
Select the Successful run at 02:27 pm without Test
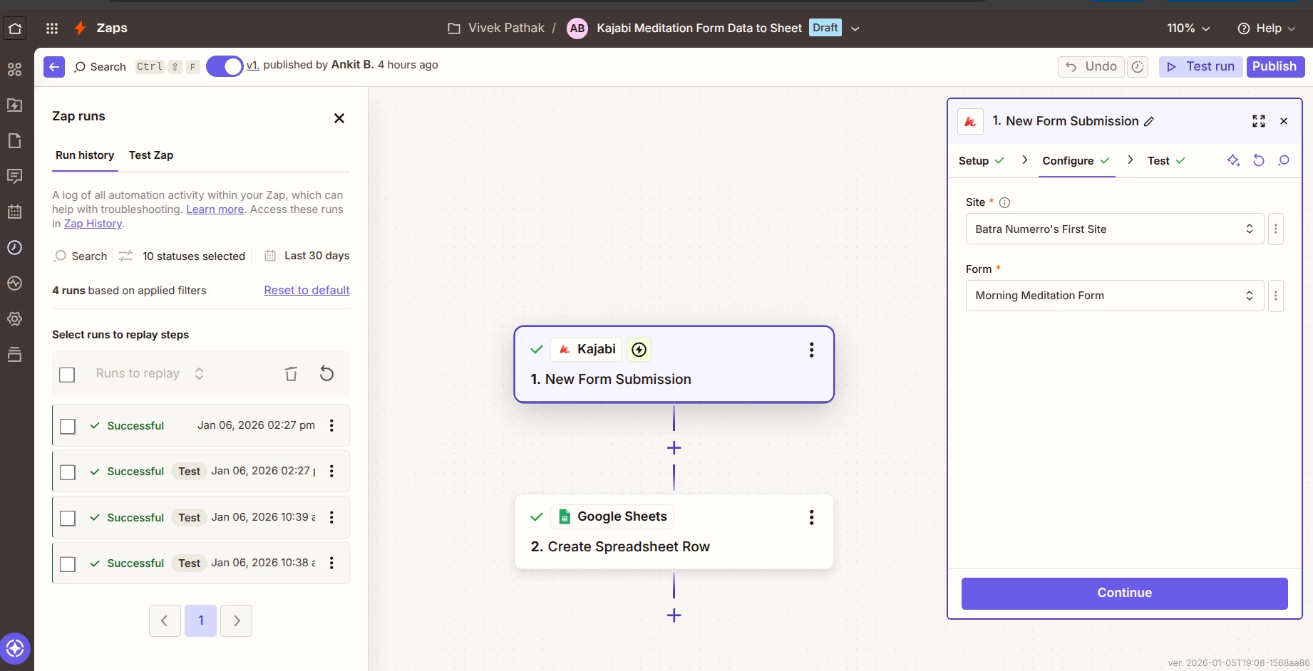(68, 426)
